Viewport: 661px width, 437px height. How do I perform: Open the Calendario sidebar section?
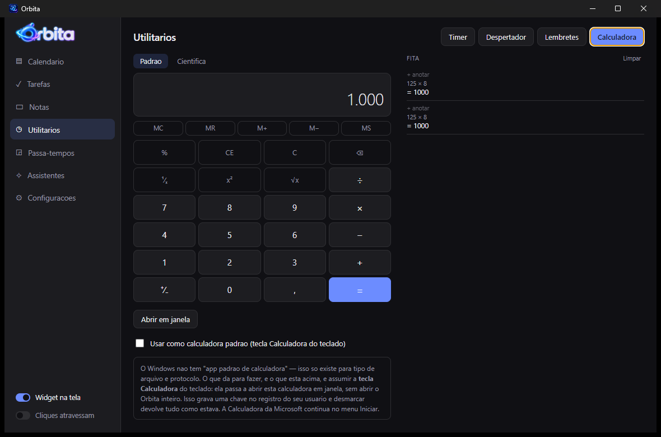click(62, 62)
